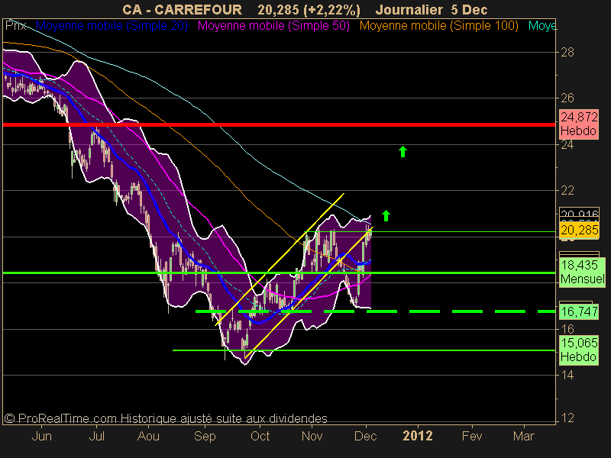Click the chart title 'CA - CARREFOUR'

(x=182, y=10)
